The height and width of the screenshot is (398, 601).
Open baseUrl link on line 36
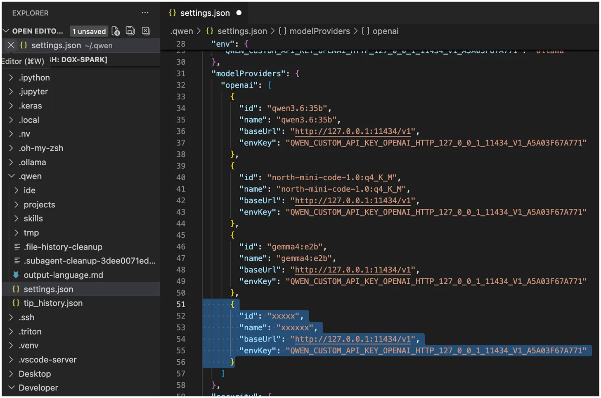point(353,131)
